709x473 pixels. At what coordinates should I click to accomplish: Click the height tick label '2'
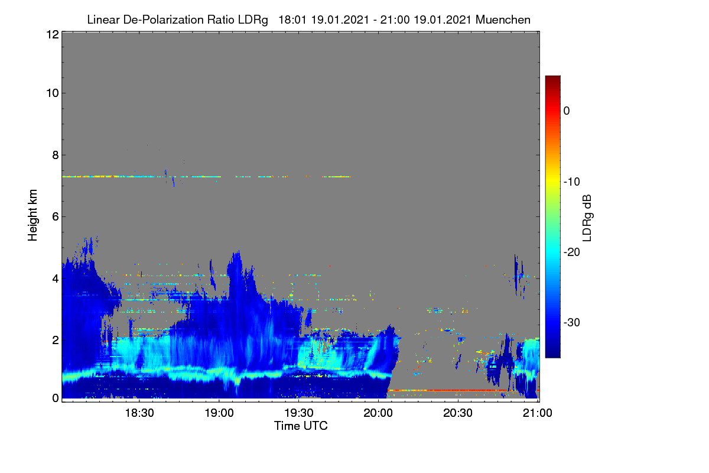(x=55, y=340)
